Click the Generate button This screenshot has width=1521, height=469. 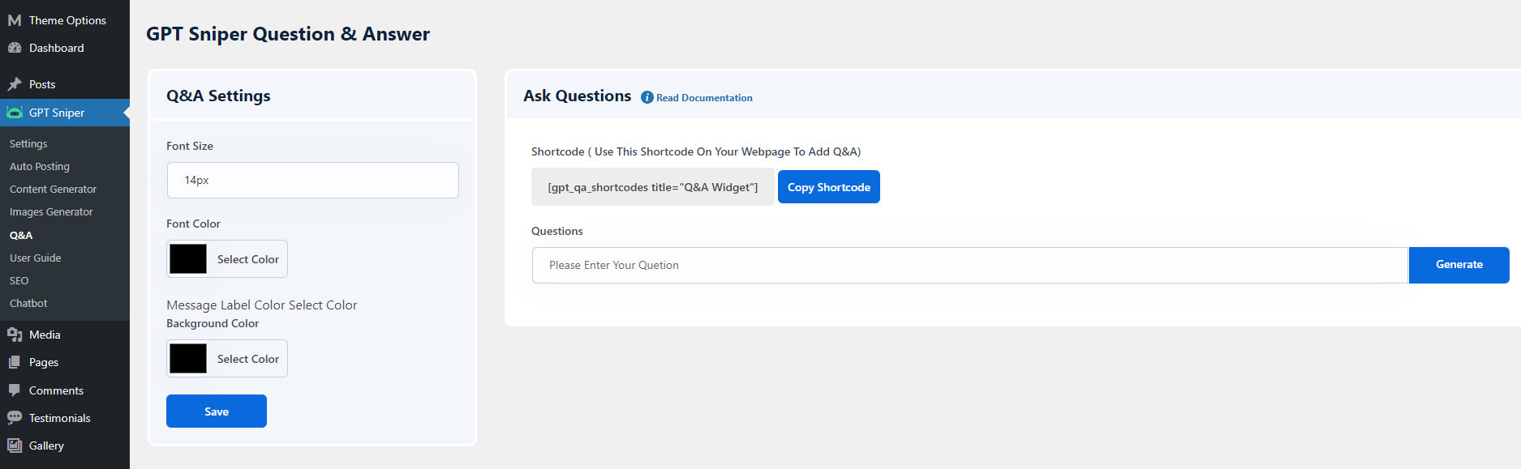tap(1459, 265)
